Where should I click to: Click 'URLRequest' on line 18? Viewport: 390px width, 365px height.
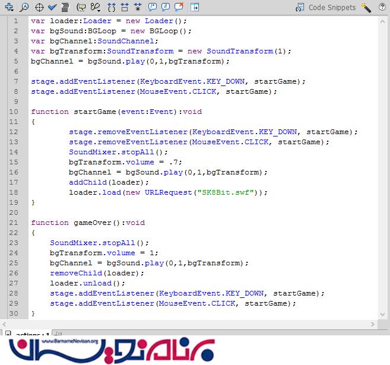tap(169, 192)
